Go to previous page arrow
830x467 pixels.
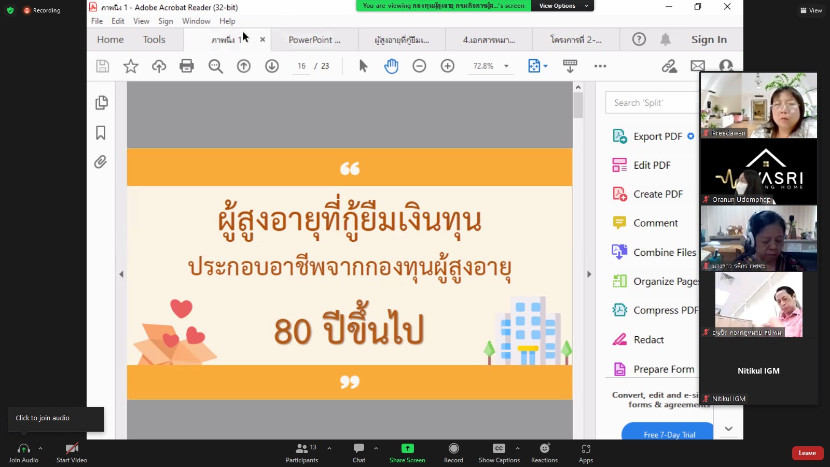244,66
